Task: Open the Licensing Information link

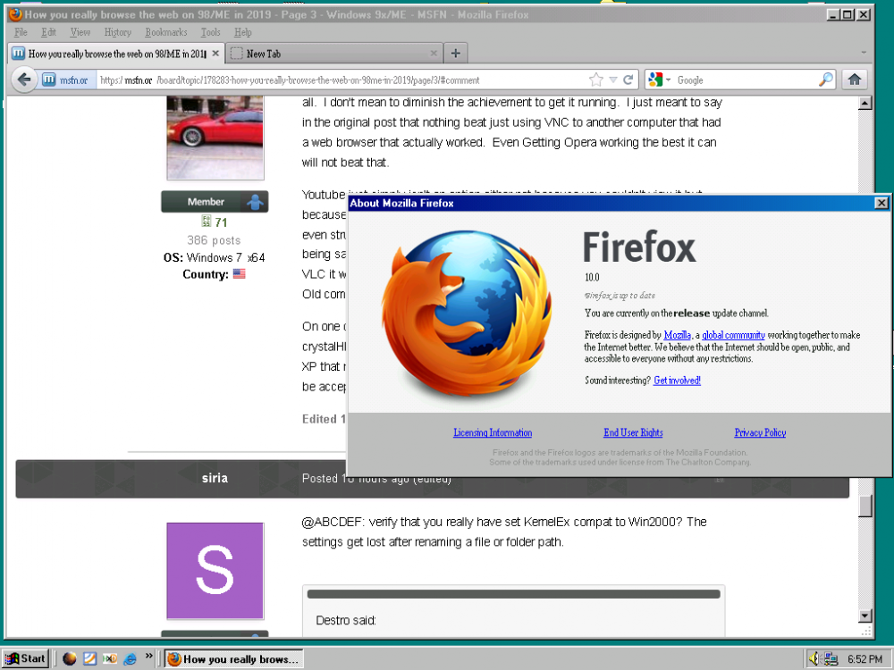Action: click(492, 432)
